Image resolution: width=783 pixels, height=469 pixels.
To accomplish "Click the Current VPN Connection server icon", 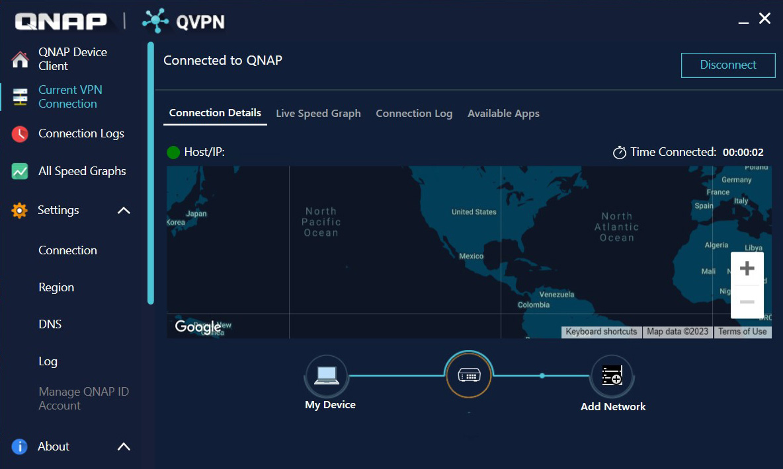I will pyautogui.click(x=20, y=97).
